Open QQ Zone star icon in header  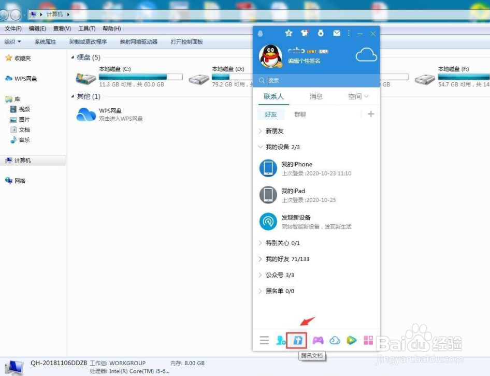[289, 33]
